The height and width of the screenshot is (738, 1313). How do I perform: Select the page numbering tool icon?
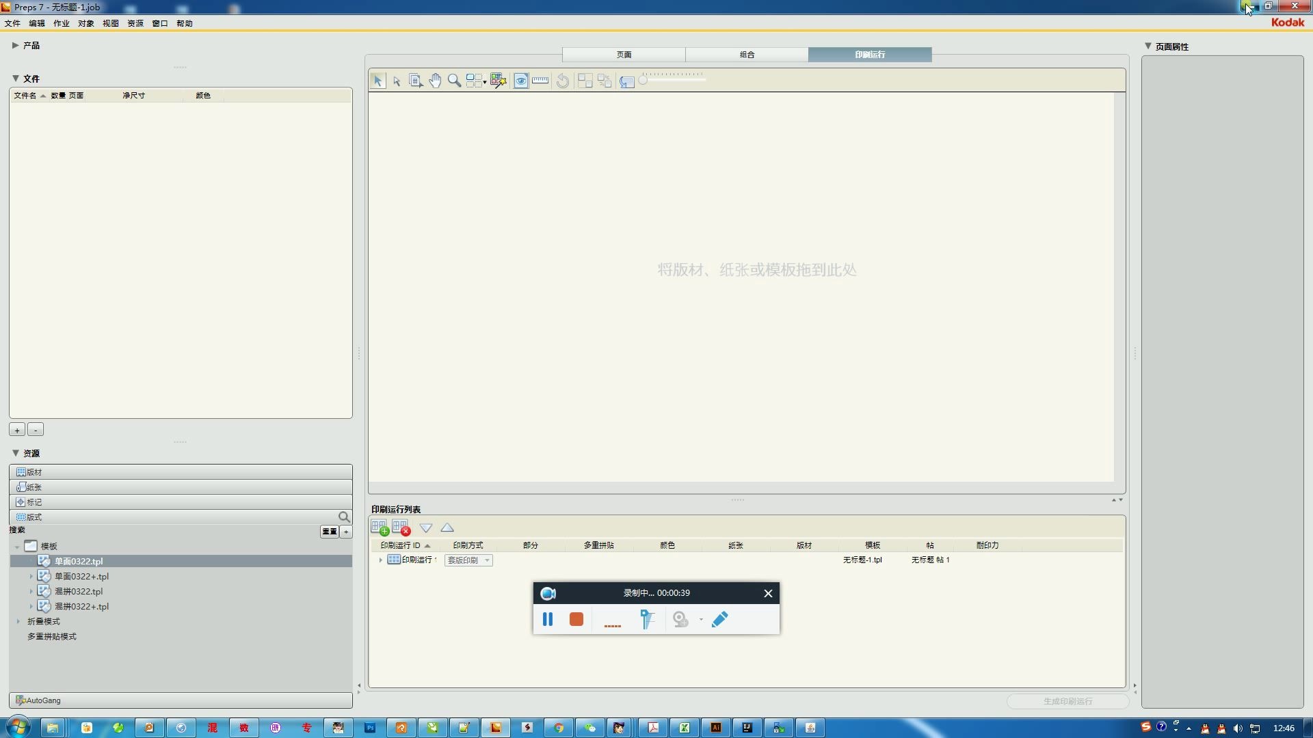coord(415,81)
